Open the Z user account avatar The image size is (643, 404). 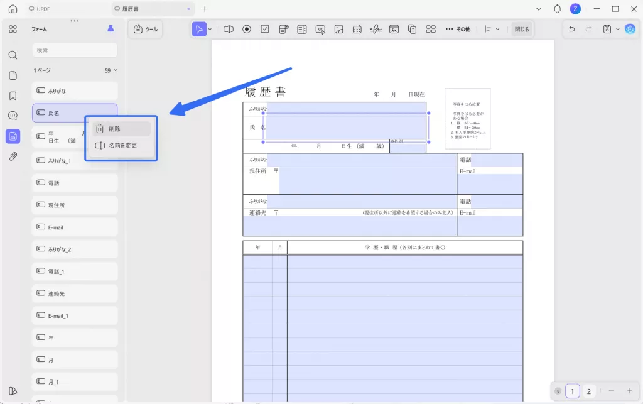coord(575,9)
